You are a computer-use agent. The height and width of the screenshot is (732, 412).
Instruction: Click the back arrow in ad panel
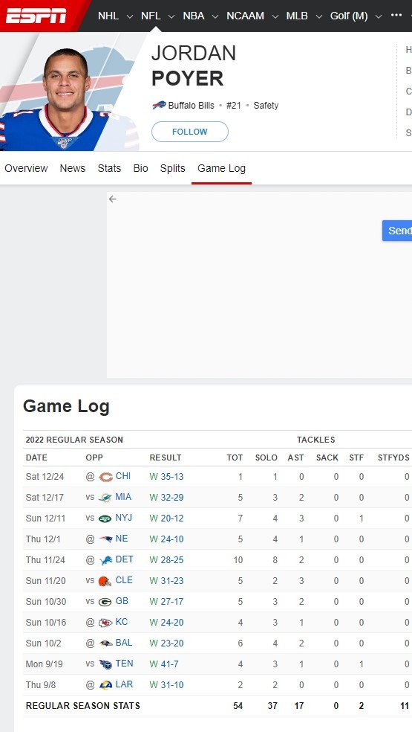coord(112,199)
